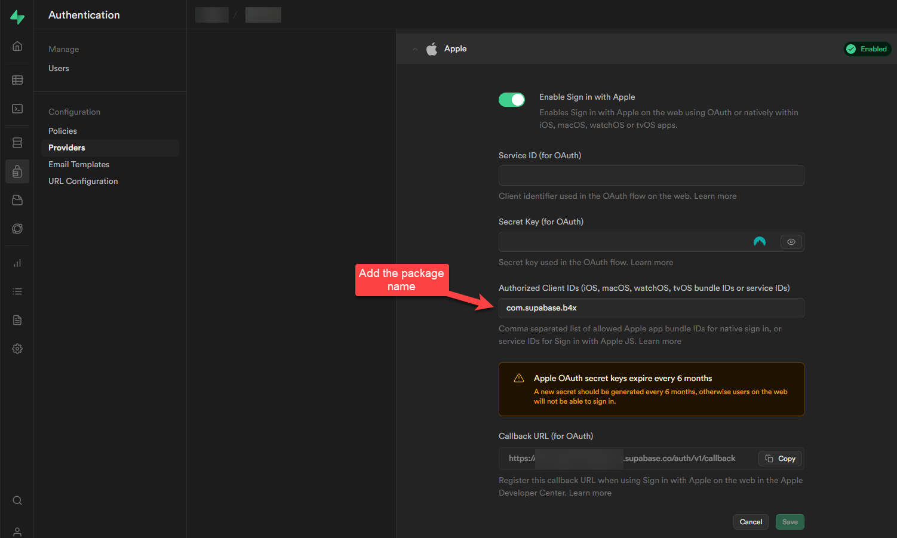Viewport: 897px width, 538px height.
Task: Click the green Enabled status badge
Action: tap(868, 49)
